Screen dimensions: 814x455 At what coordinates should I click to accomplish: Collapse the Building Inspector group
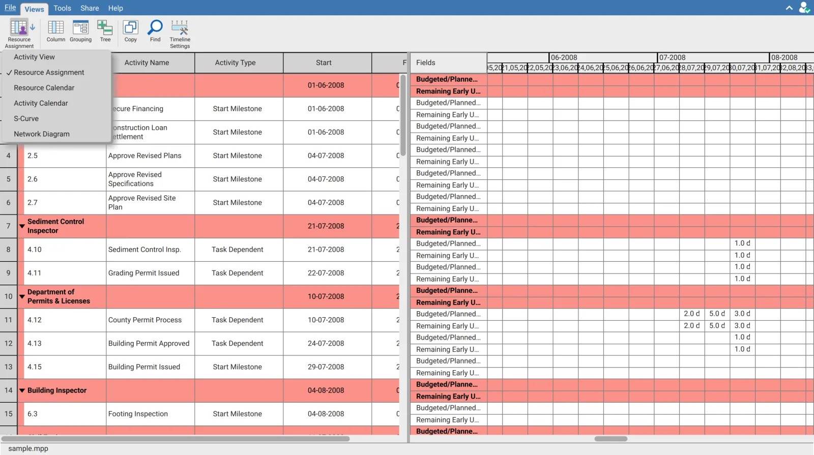[x=22, y=390]
